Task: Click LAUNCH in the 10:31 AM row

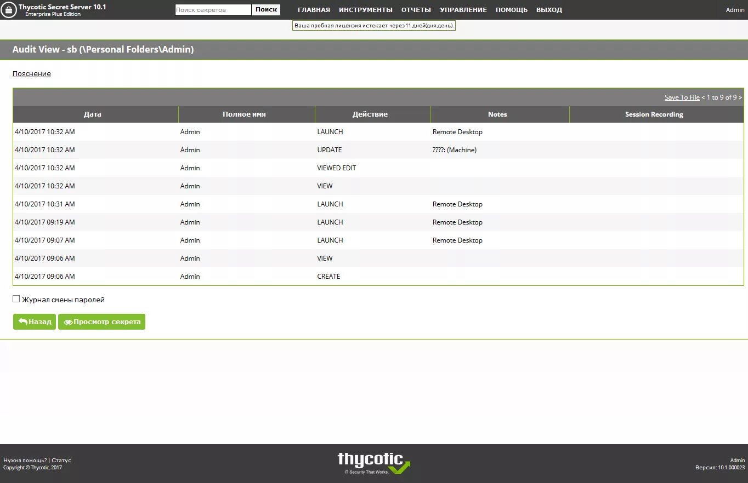Action: pyautogui.click(x=330, y=204)
